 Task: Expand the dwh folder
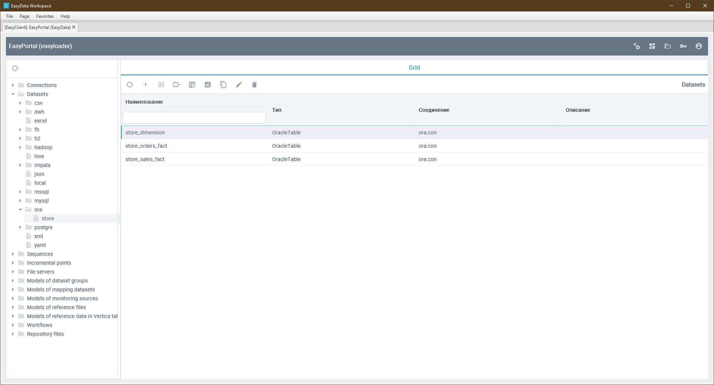point(20,112)
